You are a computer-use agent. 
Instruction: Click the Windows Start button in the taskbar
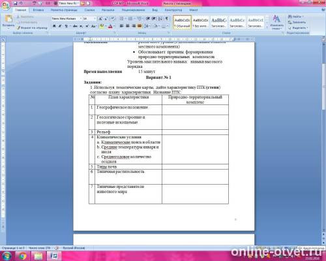[x=6, y=256]
